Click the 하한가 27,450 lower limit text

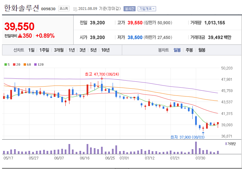(158, 37)
